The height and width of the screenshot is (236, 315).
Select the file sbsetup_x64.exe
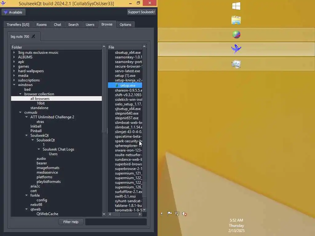coord(128,53)
